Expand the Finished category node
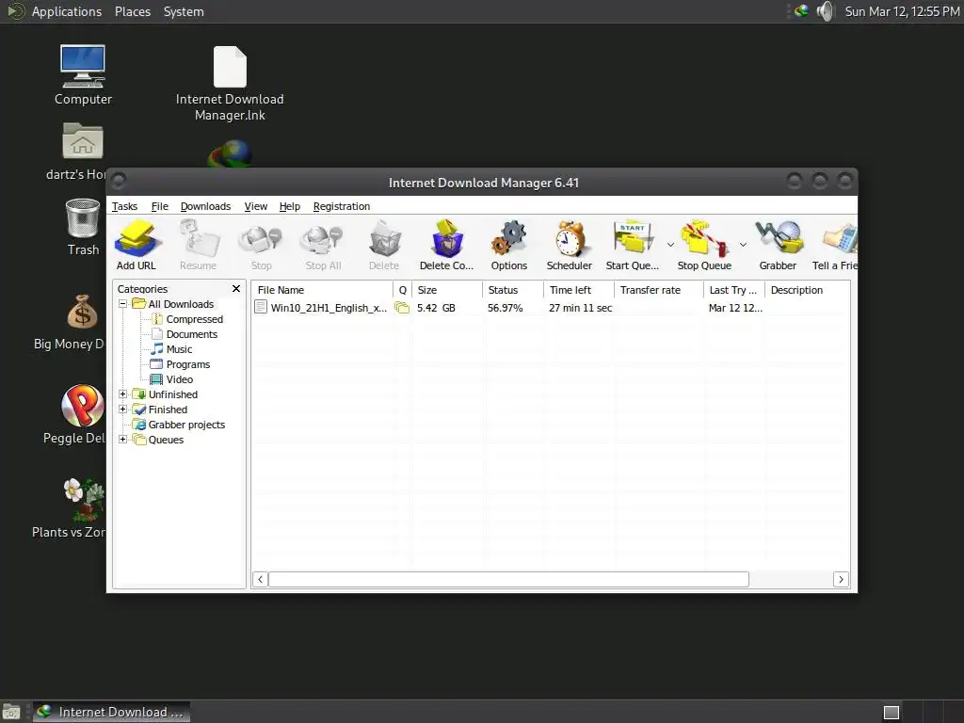Image resolution: width=964 pixels, height=723 pixels. point(123,409)
